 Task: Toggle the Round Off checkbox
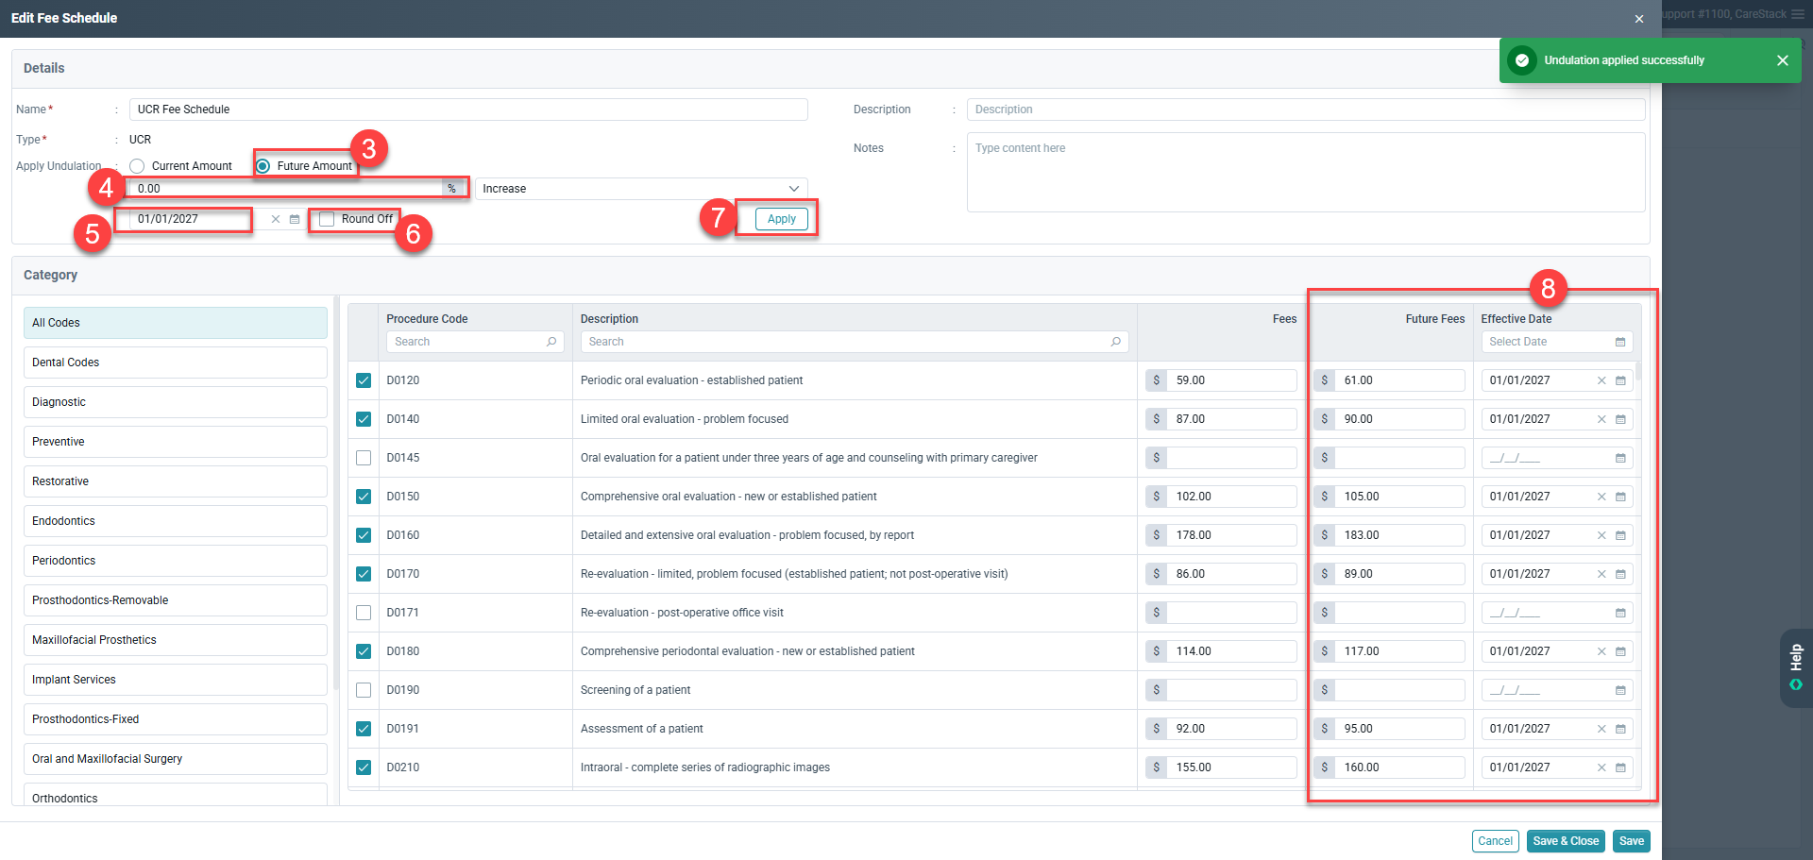(327, 219)
